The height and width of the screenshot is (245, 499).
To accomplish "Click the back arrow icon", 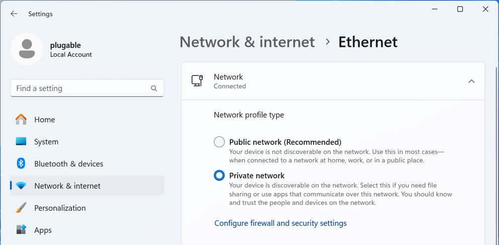I will 14,14.
